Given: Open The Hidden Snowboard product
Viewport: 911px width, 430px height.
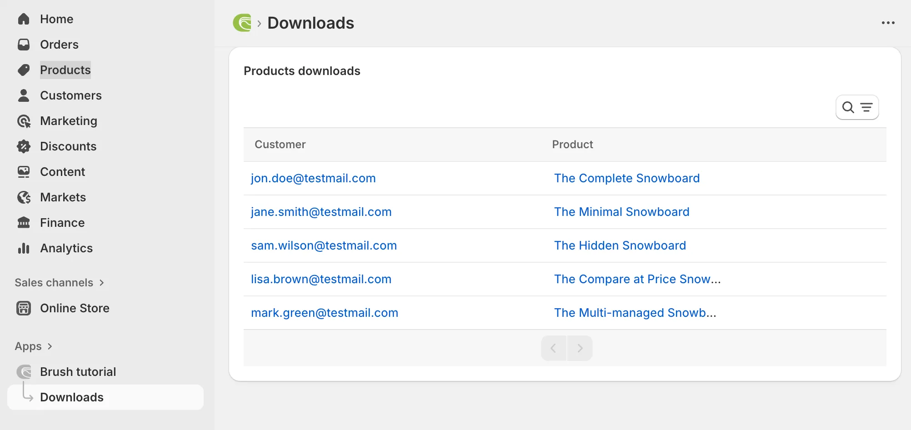Looking at the screenshot, I should coord(620,245).
